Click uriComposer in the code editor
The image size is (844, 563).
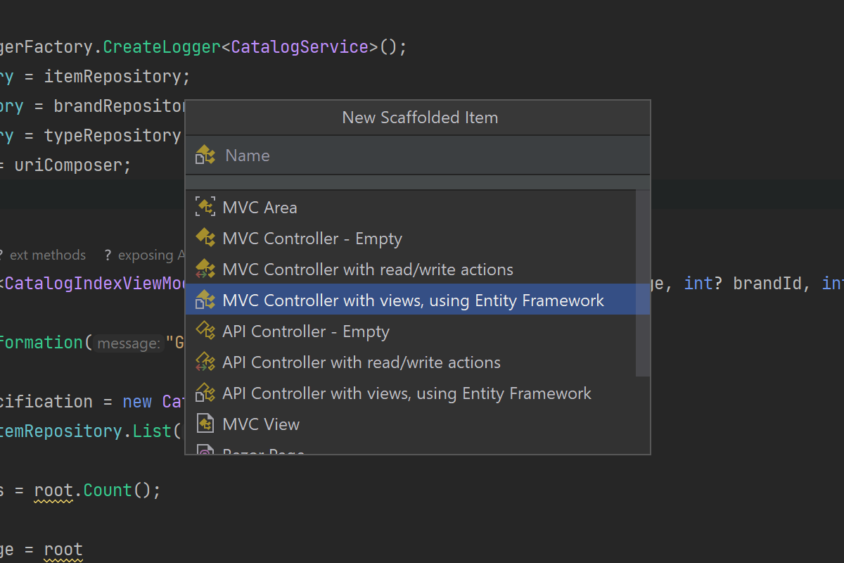68,165
